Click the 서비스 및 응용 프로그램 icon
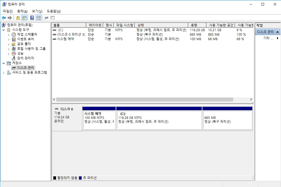The height and width of the screenshot is (187, 281). 9,73
